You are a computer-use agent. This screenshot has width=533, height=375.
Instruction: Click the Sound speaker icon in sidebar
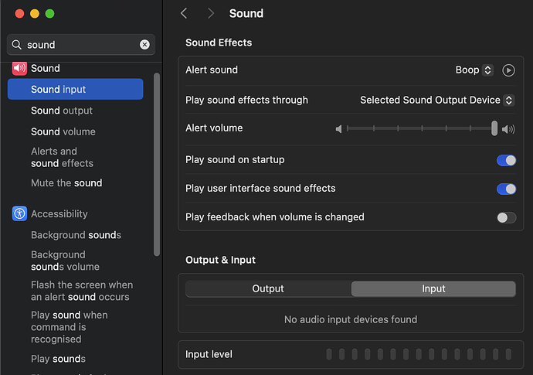(19, 68)
